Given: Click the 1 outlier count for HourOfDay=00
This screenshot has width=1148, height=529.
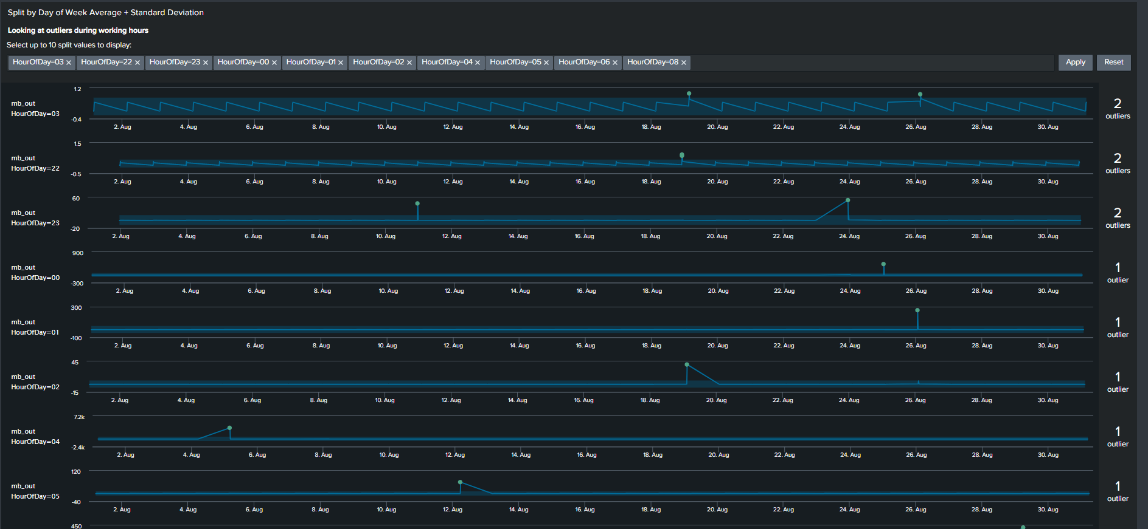Looking at the screenshot, I should pyautogui.click(x=1118, y=273).
